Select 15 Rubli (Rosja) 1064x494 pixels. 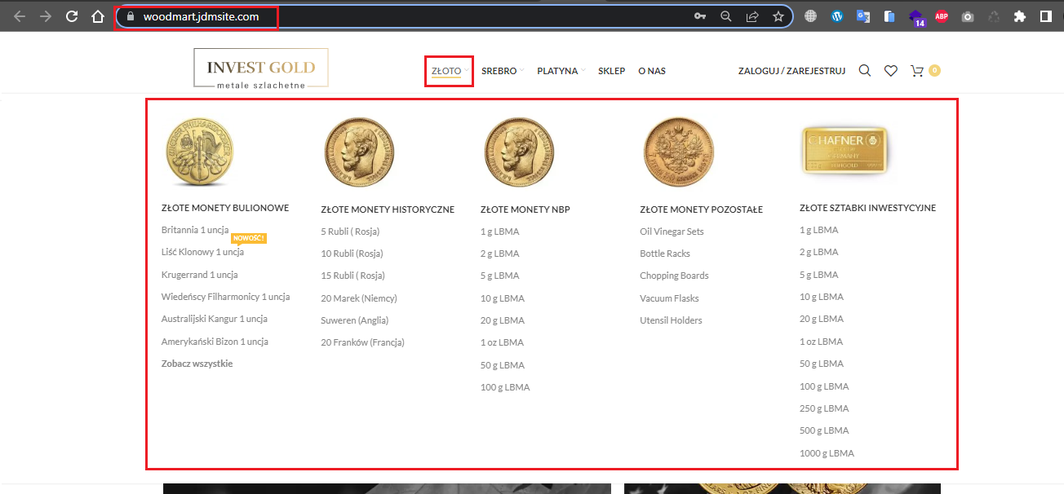point(352,276)
